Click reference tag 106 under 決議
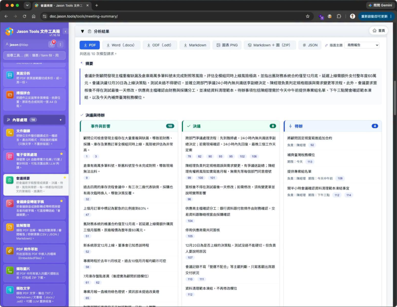 254,156
